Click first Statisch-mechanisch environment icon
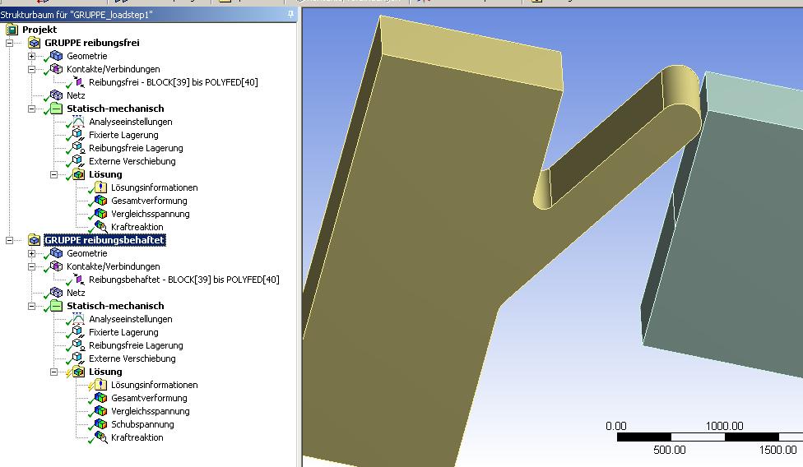Image resolution: width=803 pixels, height=467 pixels. [56, 109]
